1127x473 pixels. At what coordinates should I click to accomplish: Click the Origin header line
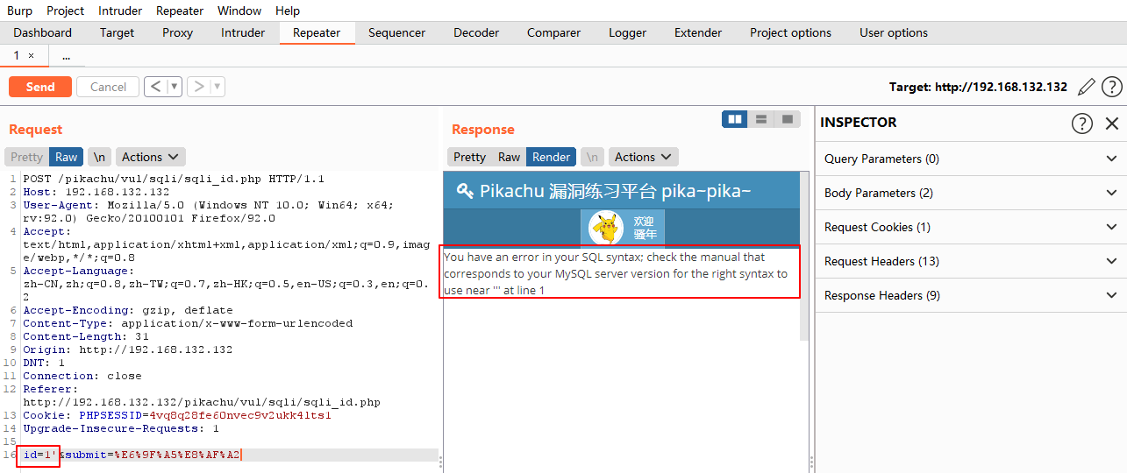tap(128, 350)
